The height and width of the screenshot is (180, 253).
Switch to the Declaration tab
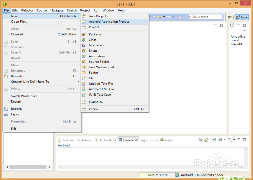[x=105, y=140]
